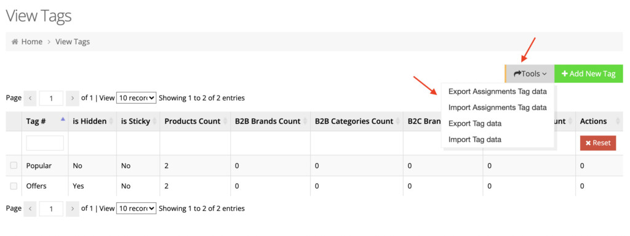This screenshot has height=236, width=630.
Task: Sort by the Products Count column arrows
Action: pyautogui.click(x=226, y=121)
